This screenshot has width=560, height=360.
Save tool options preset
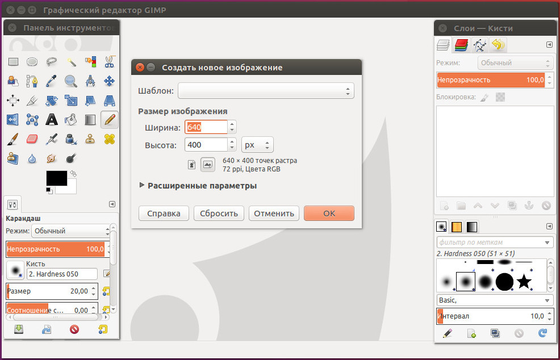[x=19, y=329]
